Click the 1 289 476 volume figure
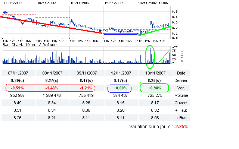239x149 pixels. (x=52, y=95)
